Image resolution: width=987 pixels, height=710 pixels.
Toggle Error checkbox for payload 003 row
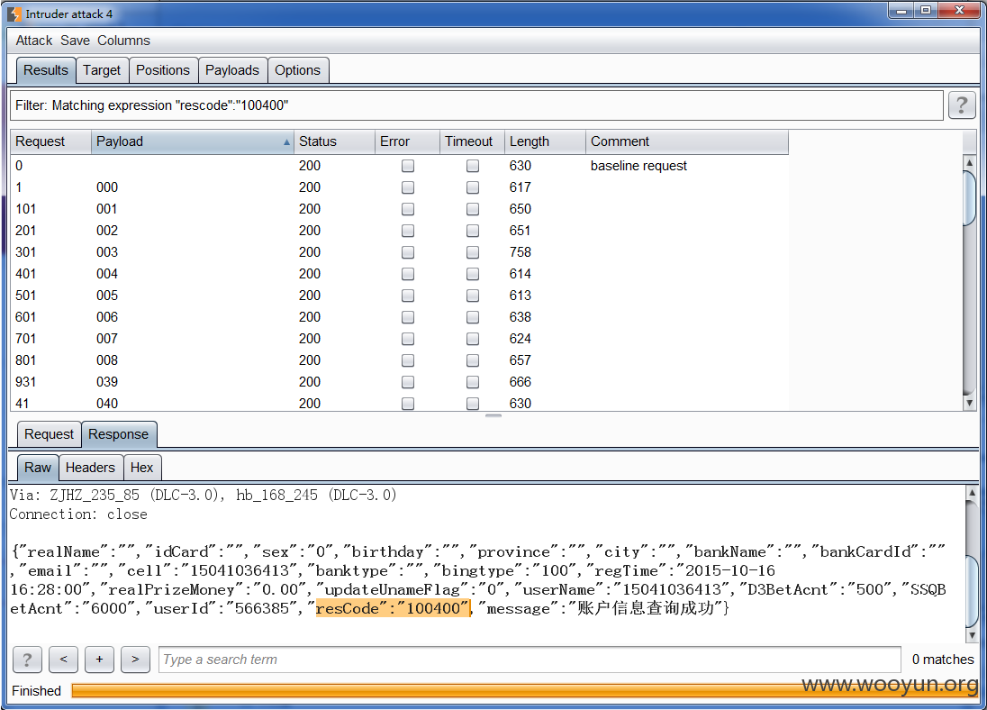pos(408,252)
